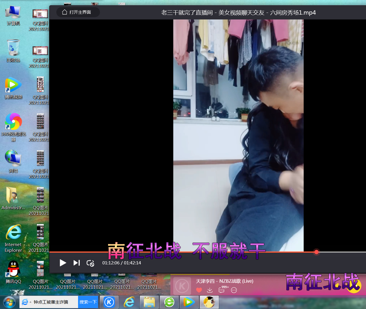366x309 pixels.
Task: Select the 腾讯QQ desktop shortcut
Action: tap(13, 272)
